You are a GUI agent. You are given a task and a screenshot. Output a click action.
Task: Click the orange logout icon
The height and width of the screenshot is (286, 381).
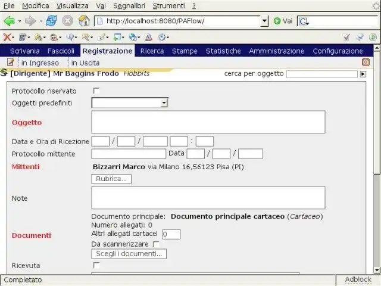366,62
